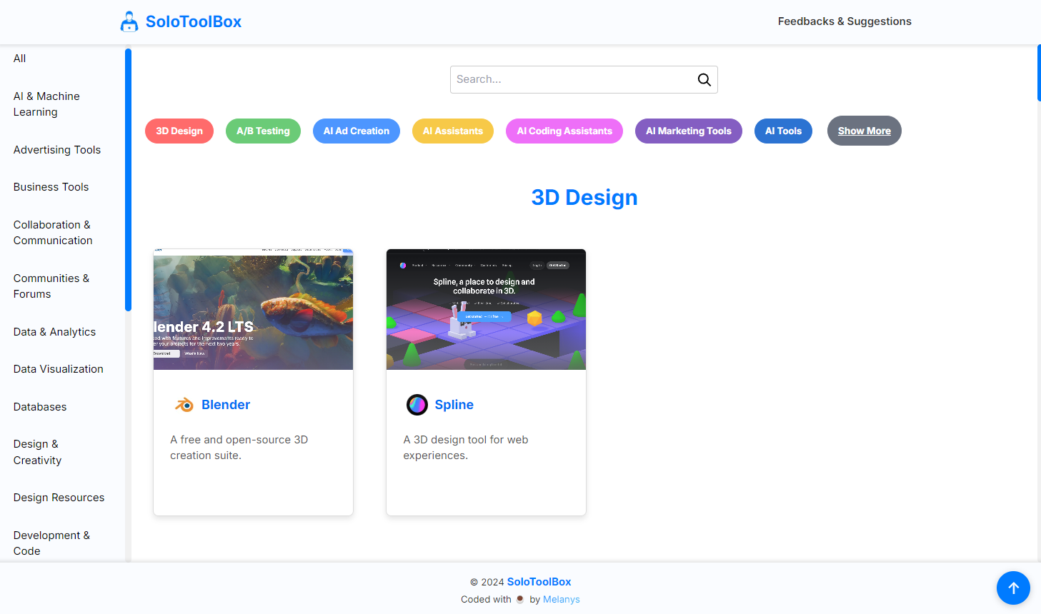The height and width of the screenshot is (614, 1041).
Task: Choose Development & Code in sidebar
Action: coord(51,543)
